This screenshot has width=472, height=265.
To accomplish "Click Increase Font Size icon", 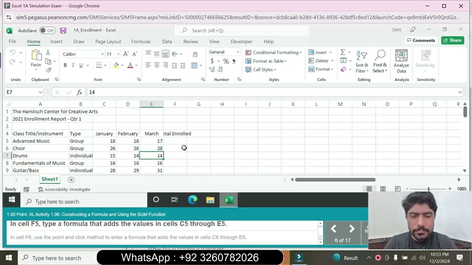I will click(126, 54).
